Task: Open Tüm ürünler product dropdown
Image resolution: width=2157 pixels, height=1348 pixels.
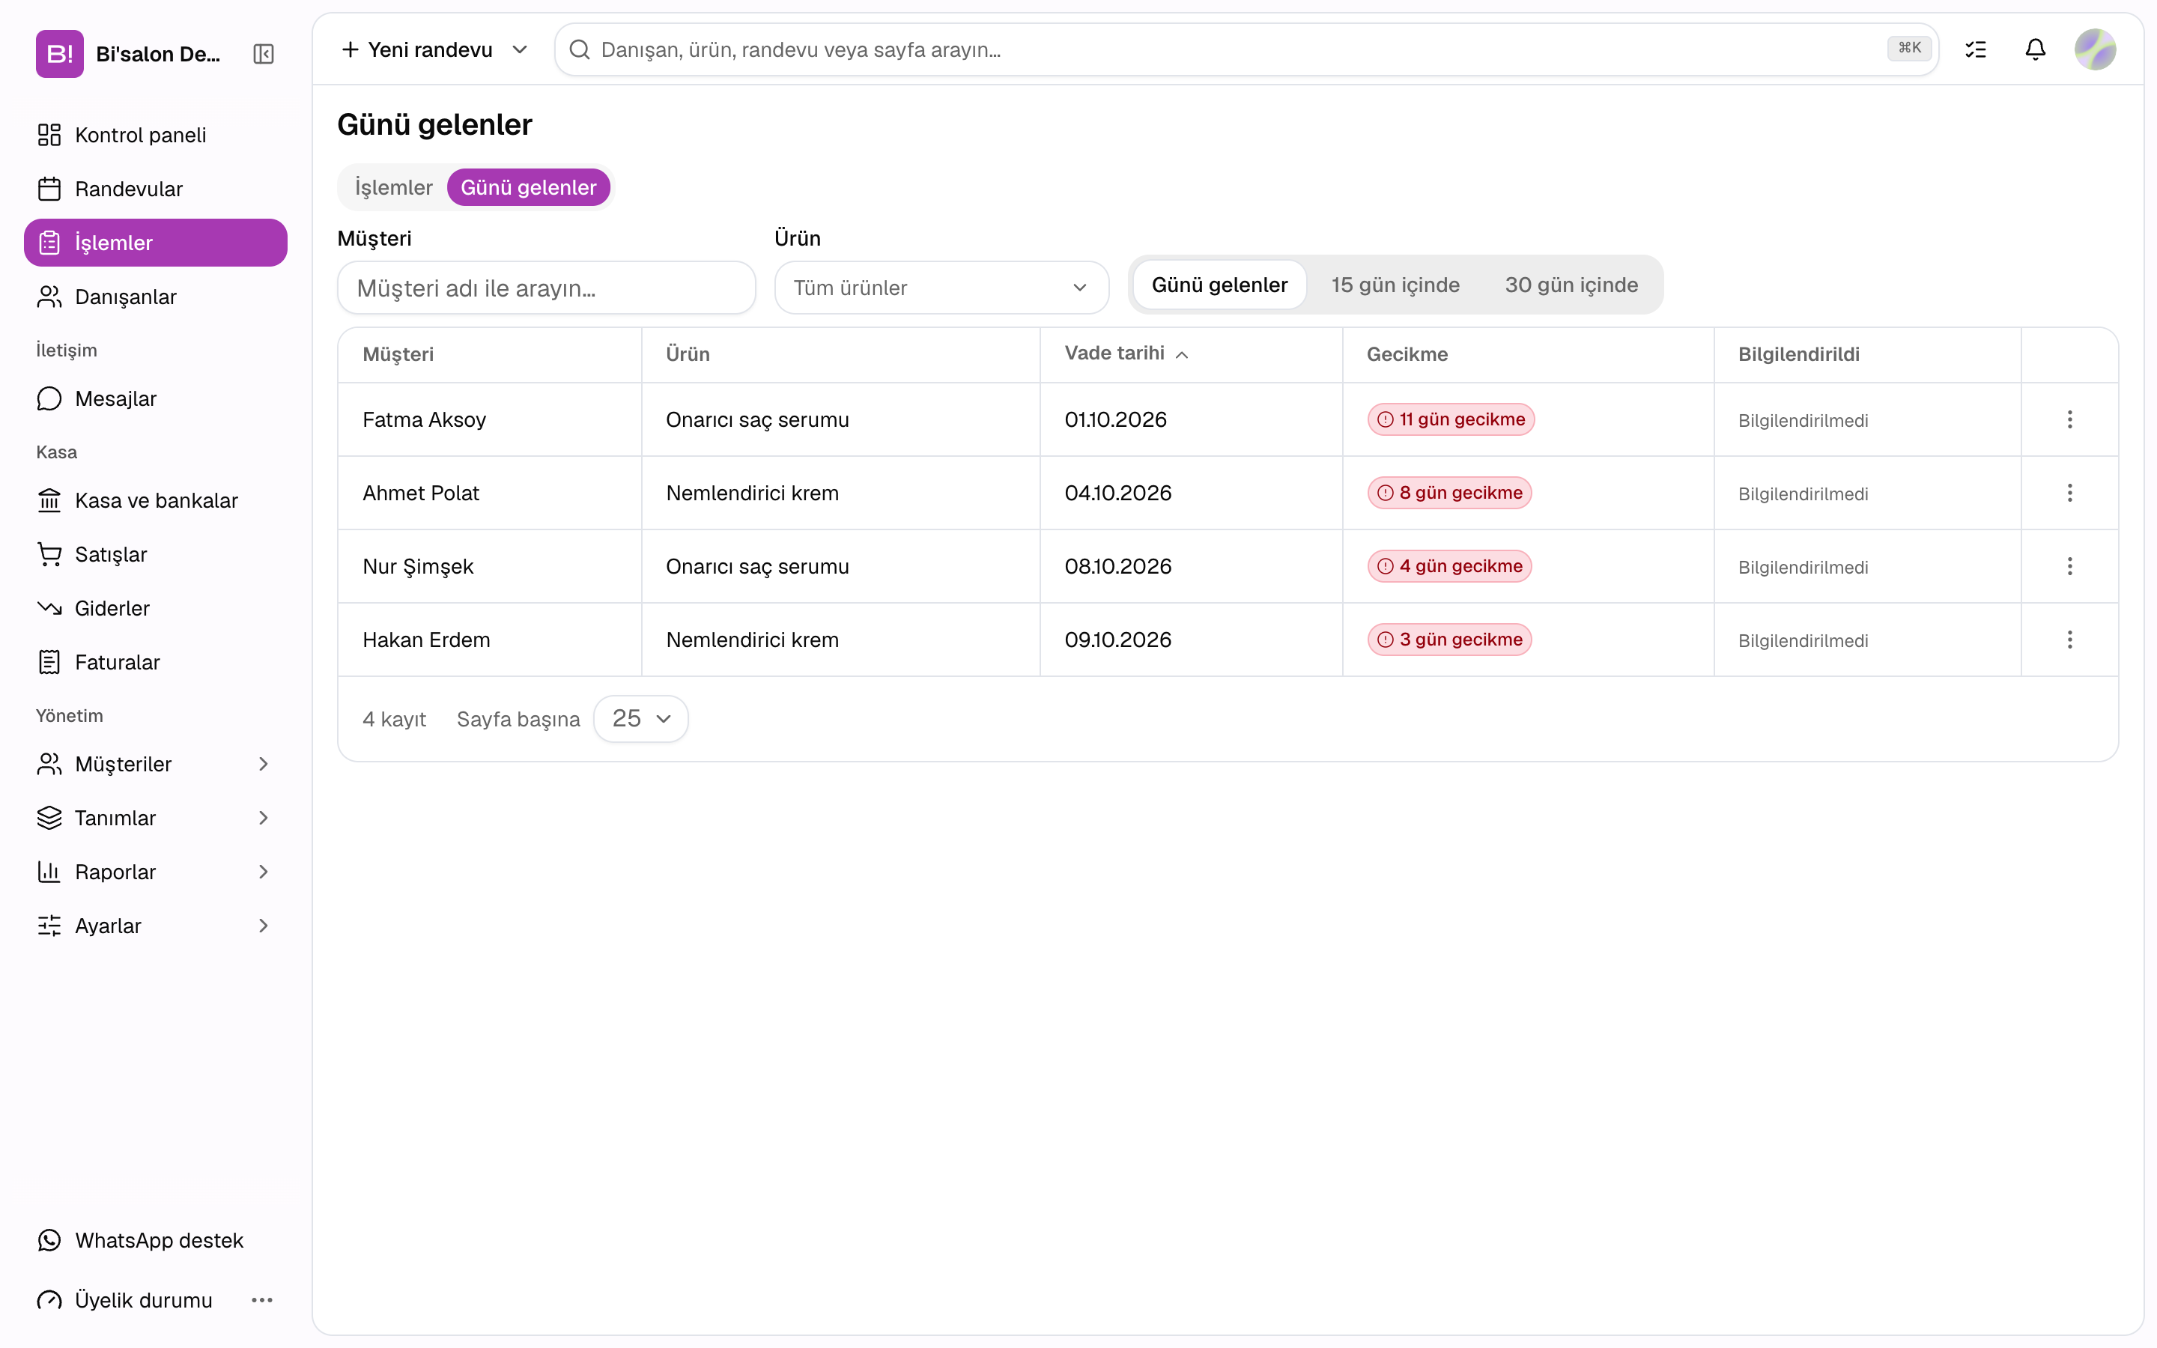Action: pyautogui.click(x=941, y=288)
